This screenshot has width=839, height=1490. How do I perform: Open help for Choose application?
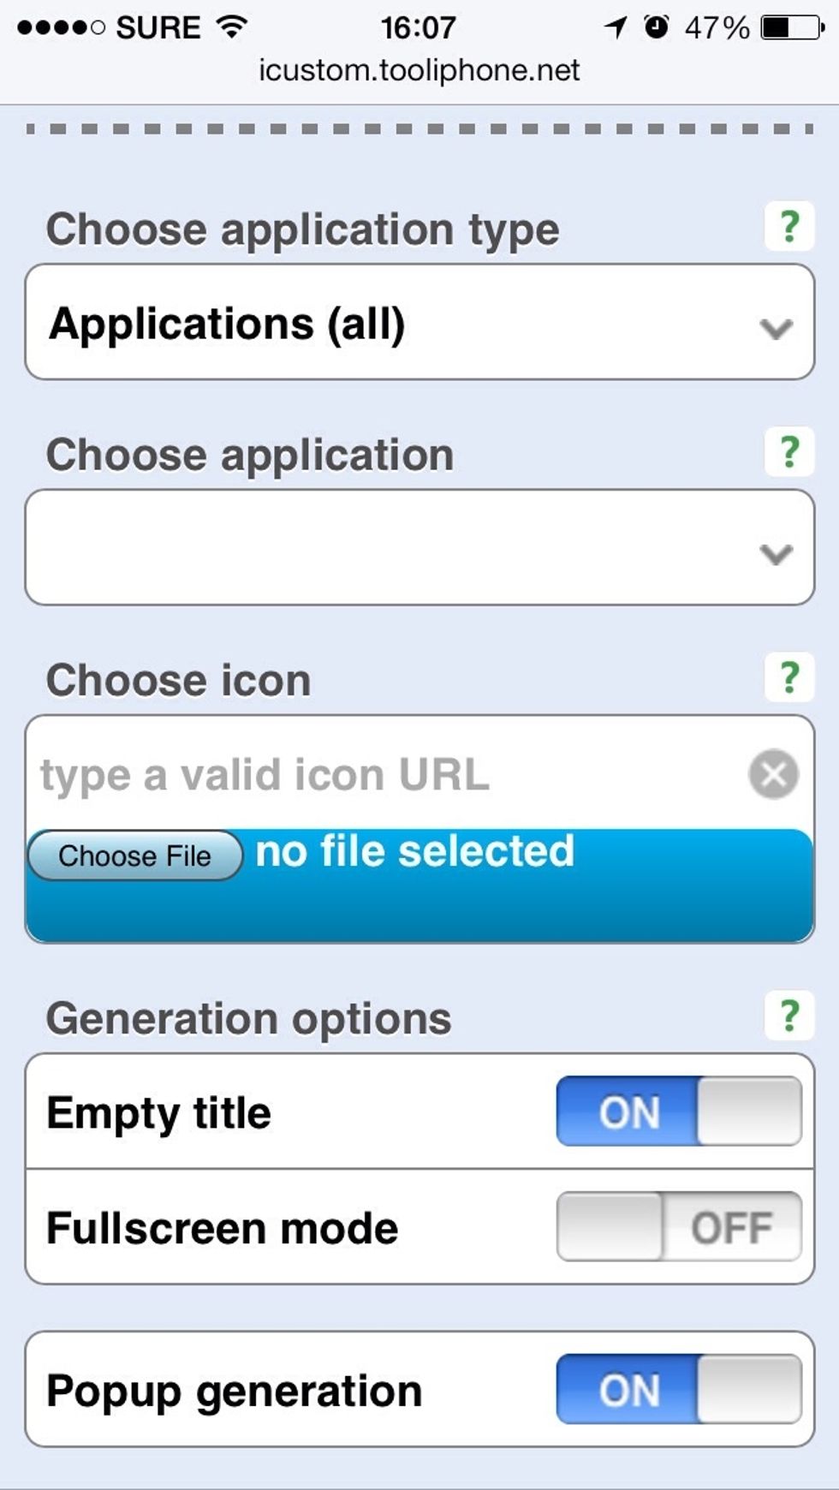(x=788, y=451)
